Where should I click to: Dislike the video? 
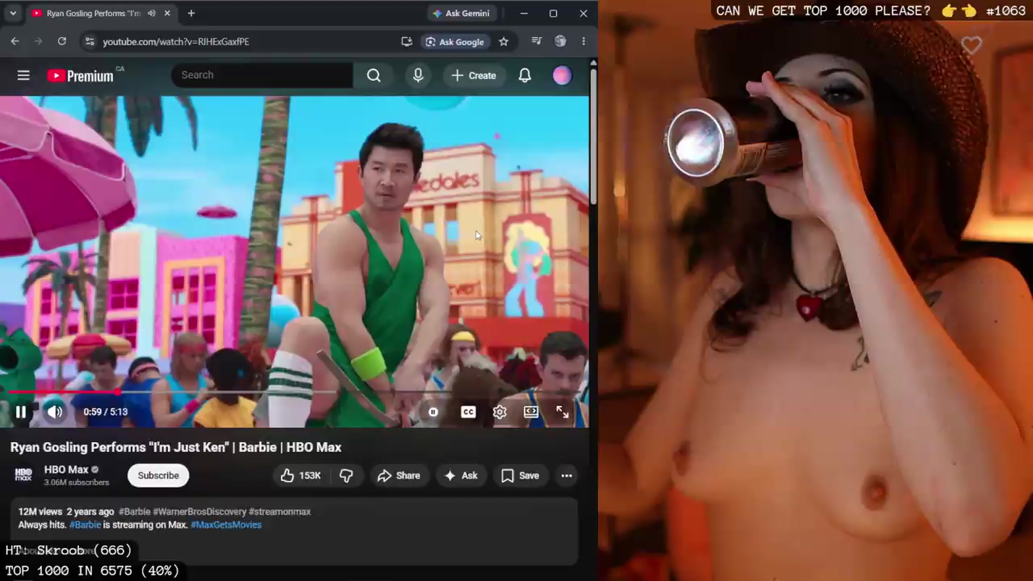coord(346,476)
